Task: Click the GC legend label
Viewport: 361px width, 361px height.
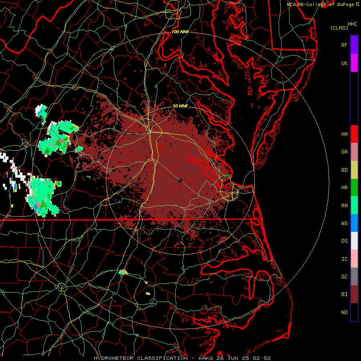Action: [344, 277]
